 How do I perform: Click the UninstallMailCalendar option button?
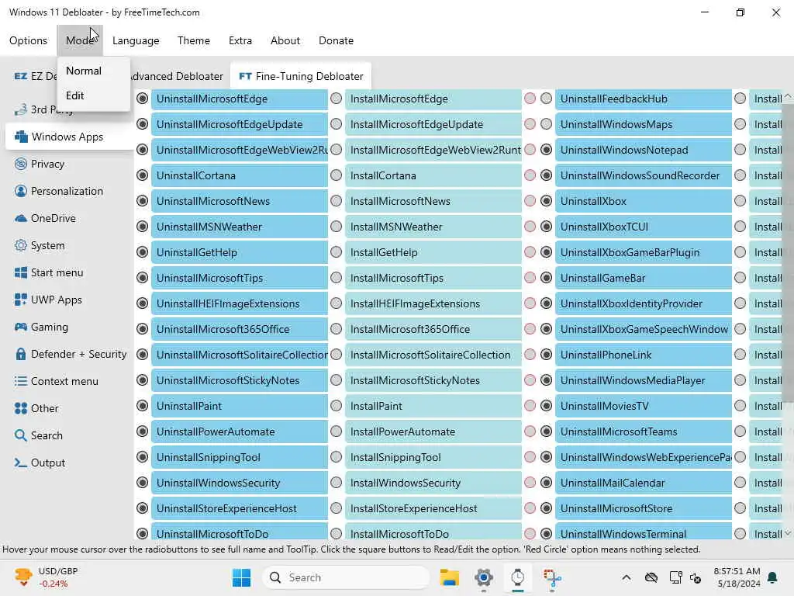644,483
